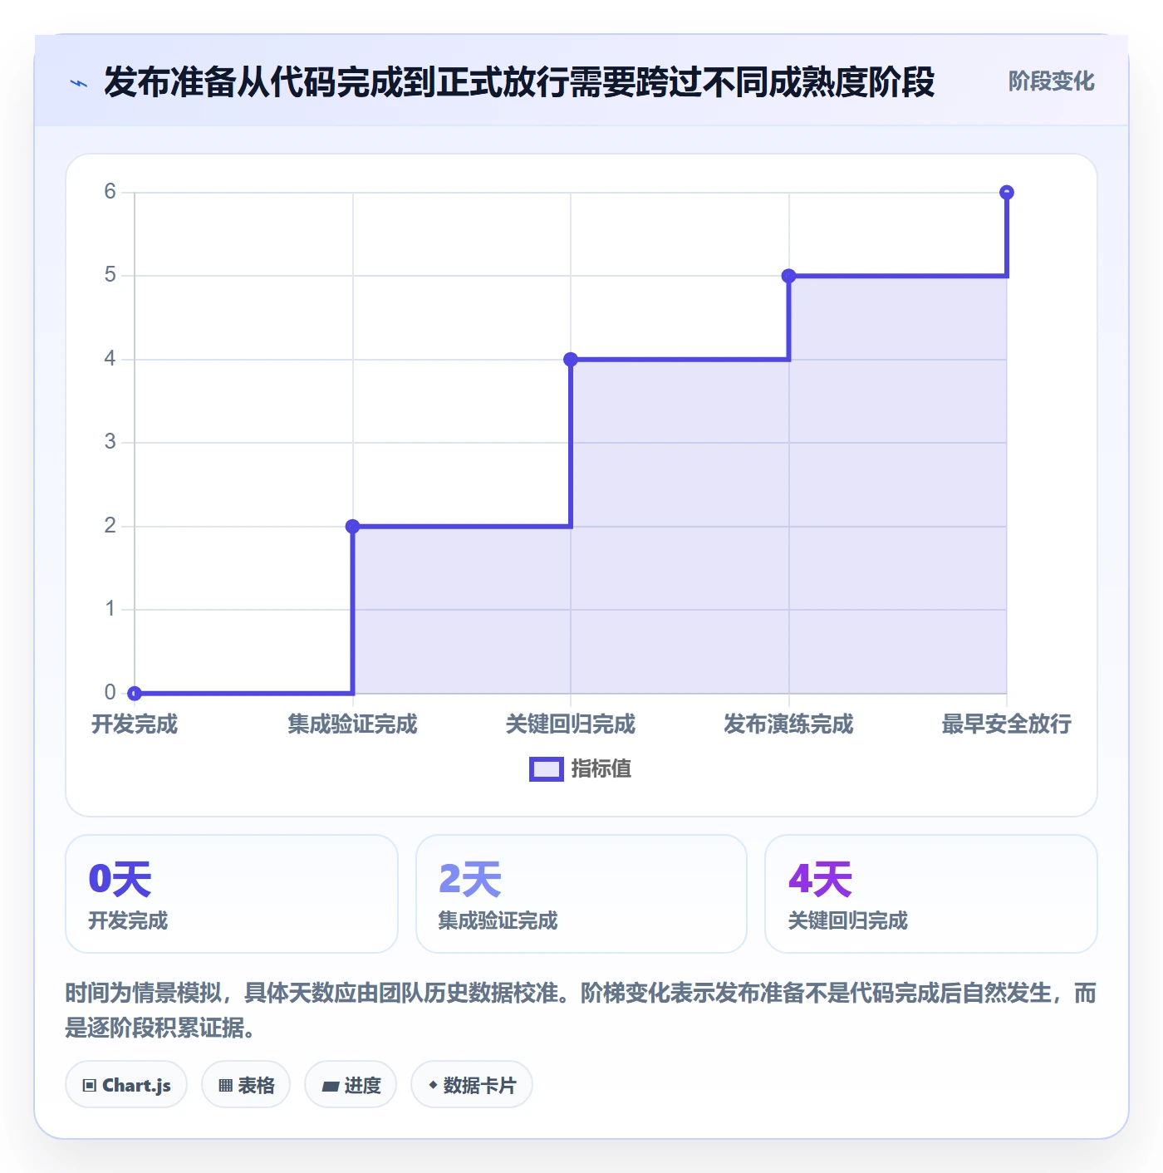Select the data point at 集成验证完成
Screen dimensions: 1163x1173
[x=352, y=526]
